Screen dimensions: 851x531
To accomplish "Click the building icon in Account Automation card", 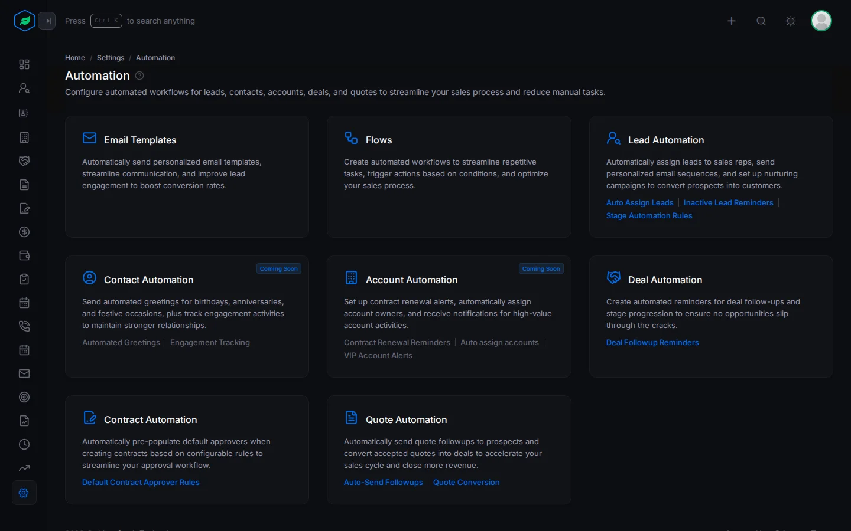I will pyautogui.click(x=351, y=278).
